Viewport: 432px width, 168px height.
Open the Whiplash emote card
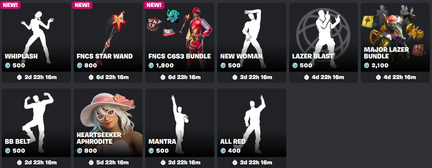pos(37,43)
